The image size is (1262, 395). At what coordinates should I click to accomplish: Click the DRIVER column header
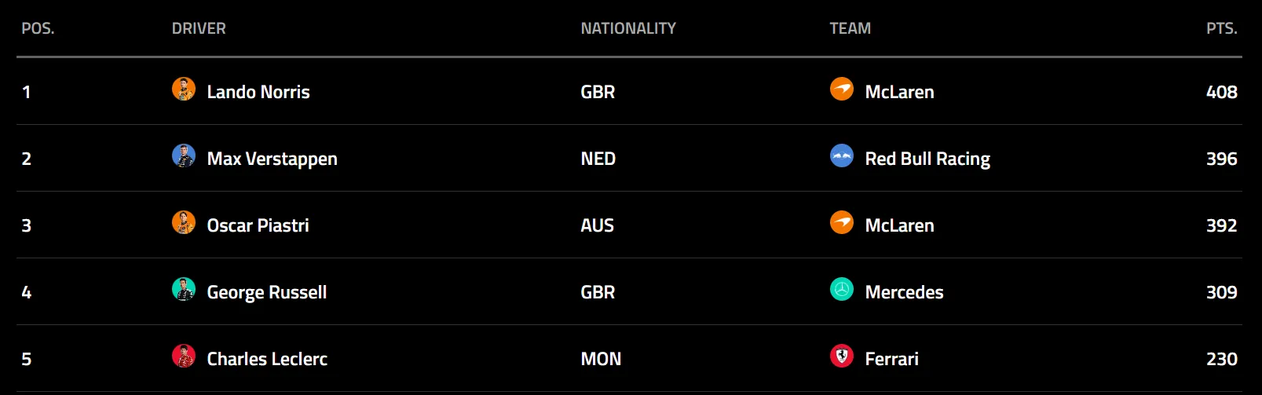tap(199, 28)
